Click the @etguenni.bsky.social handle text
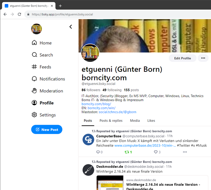Screen dimensions: 211x190 (x=98, y=84)
